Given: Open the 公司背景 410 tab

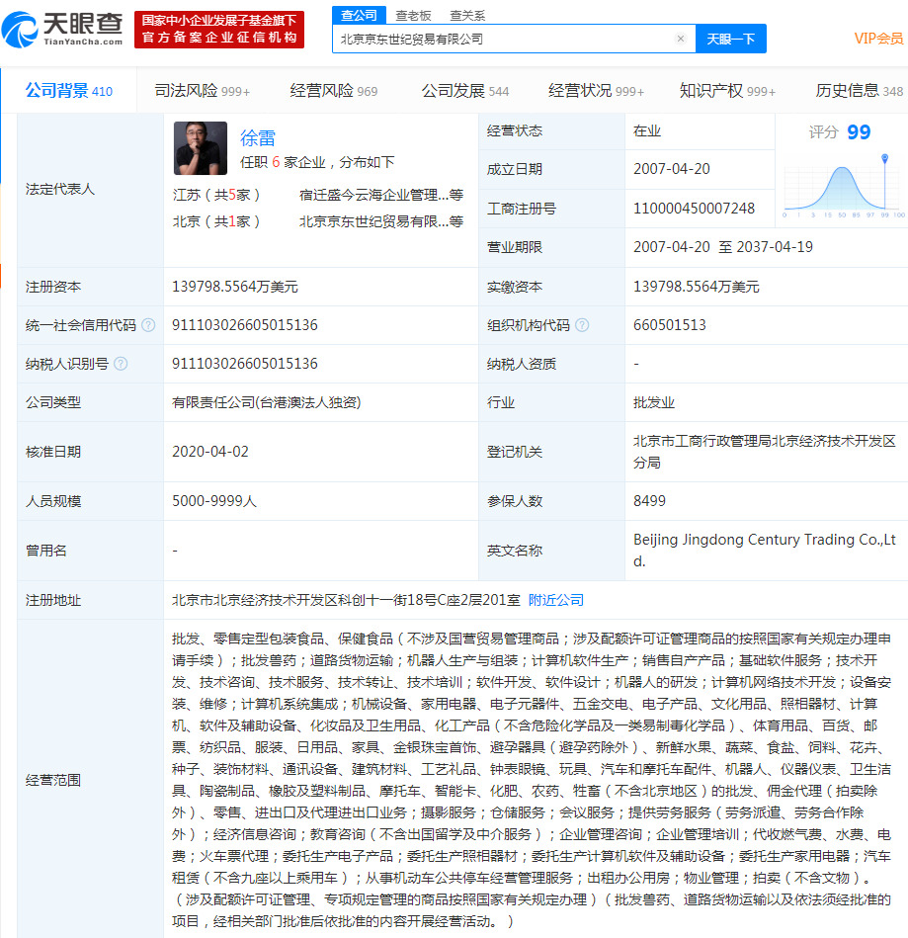Looking at the screenshot, I should tap(69, 91).
